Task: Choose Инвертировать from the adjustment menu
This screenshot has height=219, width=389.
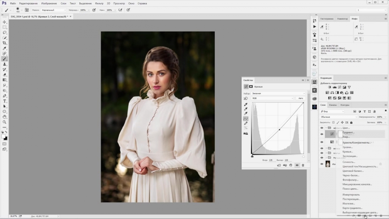Action: [x=351, y=195]
